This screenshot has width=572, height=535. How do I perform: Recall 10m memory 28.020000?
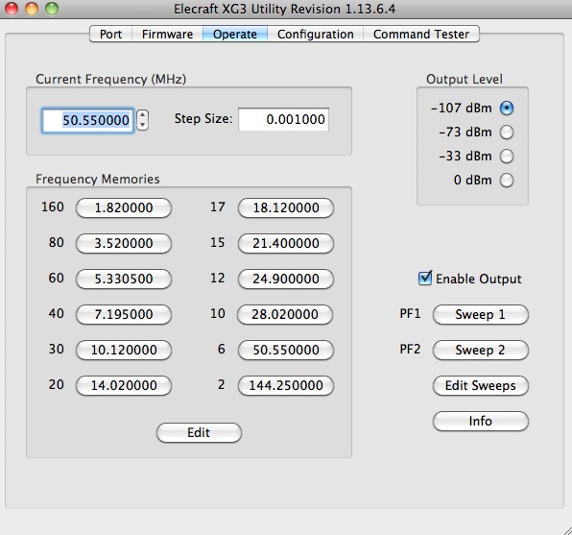285,314
